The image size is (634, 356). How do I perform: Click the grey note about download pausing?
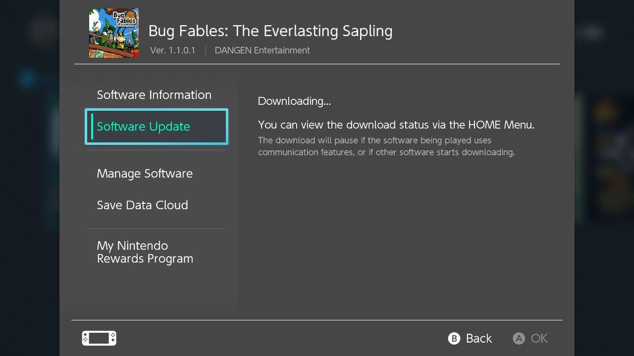pos(386,146)
